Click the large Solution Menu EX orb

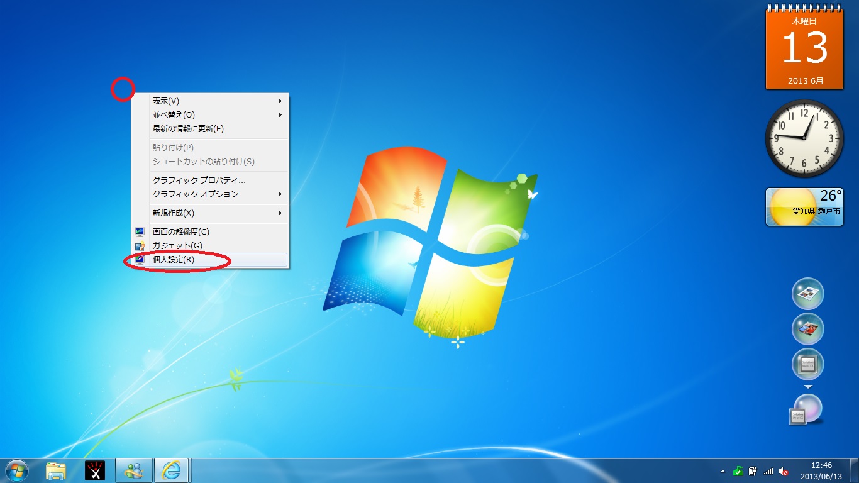pos(806,409)
